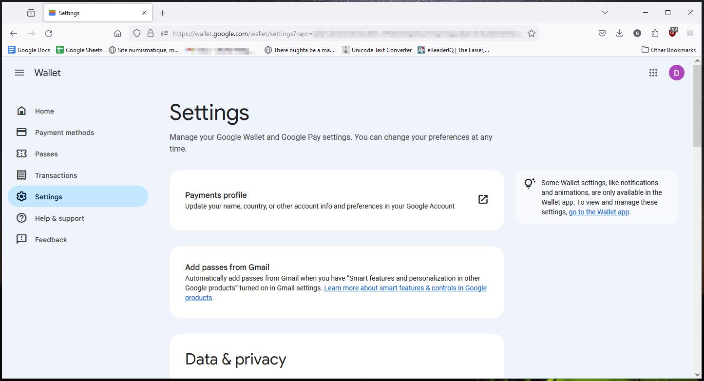The image size is (704, 381).
Task: Open the Extensions puzzle-piece menu
Action: click(x=655, y=33)
